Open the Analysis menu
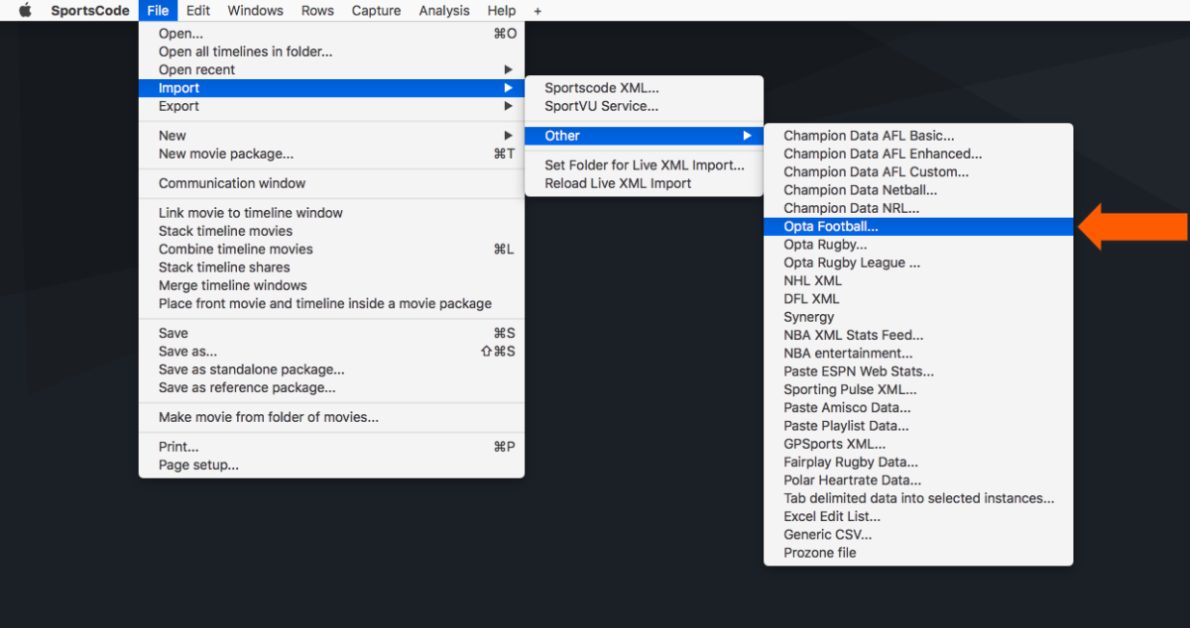1190x628 pixels. (444, 11)
